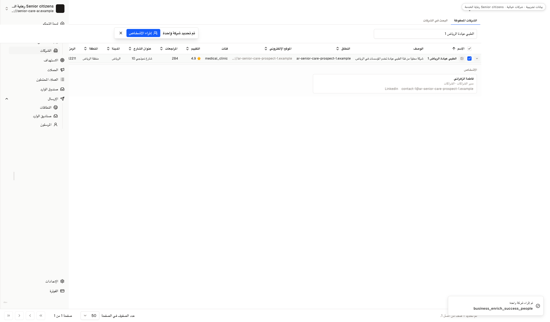
Task: Open صناديق الوارد sub-item icon
Action: click(56, 116)
